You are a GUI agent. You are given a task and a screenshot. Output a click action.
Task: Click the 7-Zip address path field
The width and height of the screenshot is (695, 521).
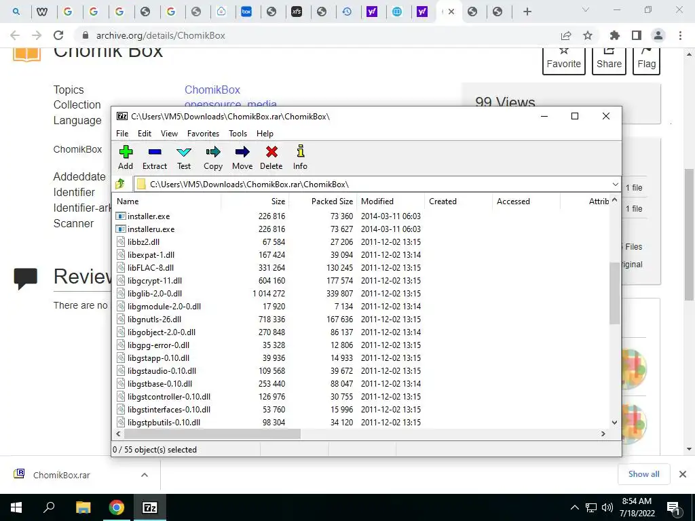pos(373,184)
